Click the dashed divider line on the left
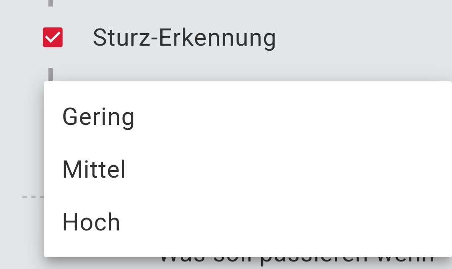 [31, 195]
